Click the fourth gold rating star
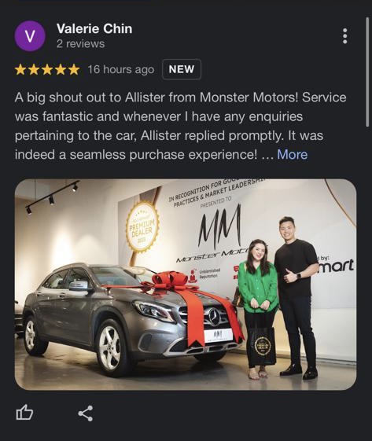This screenshot has height=441, width=372. pos(61,69)
